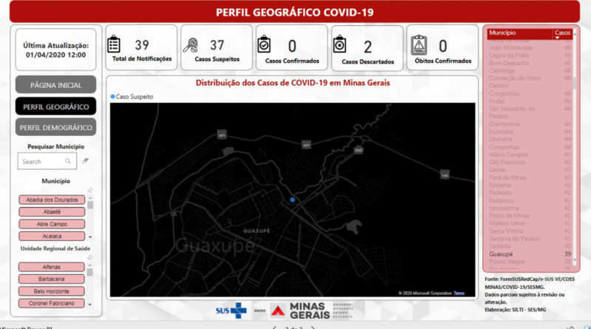Click the 39 Total de Notificações card
This screenshot has width=591, height=329.
click(x=142, y=47)
